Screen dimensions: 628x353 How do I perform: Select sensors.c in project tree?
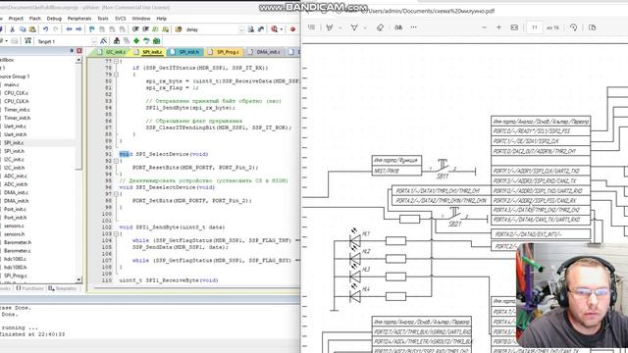click(14, 226)
